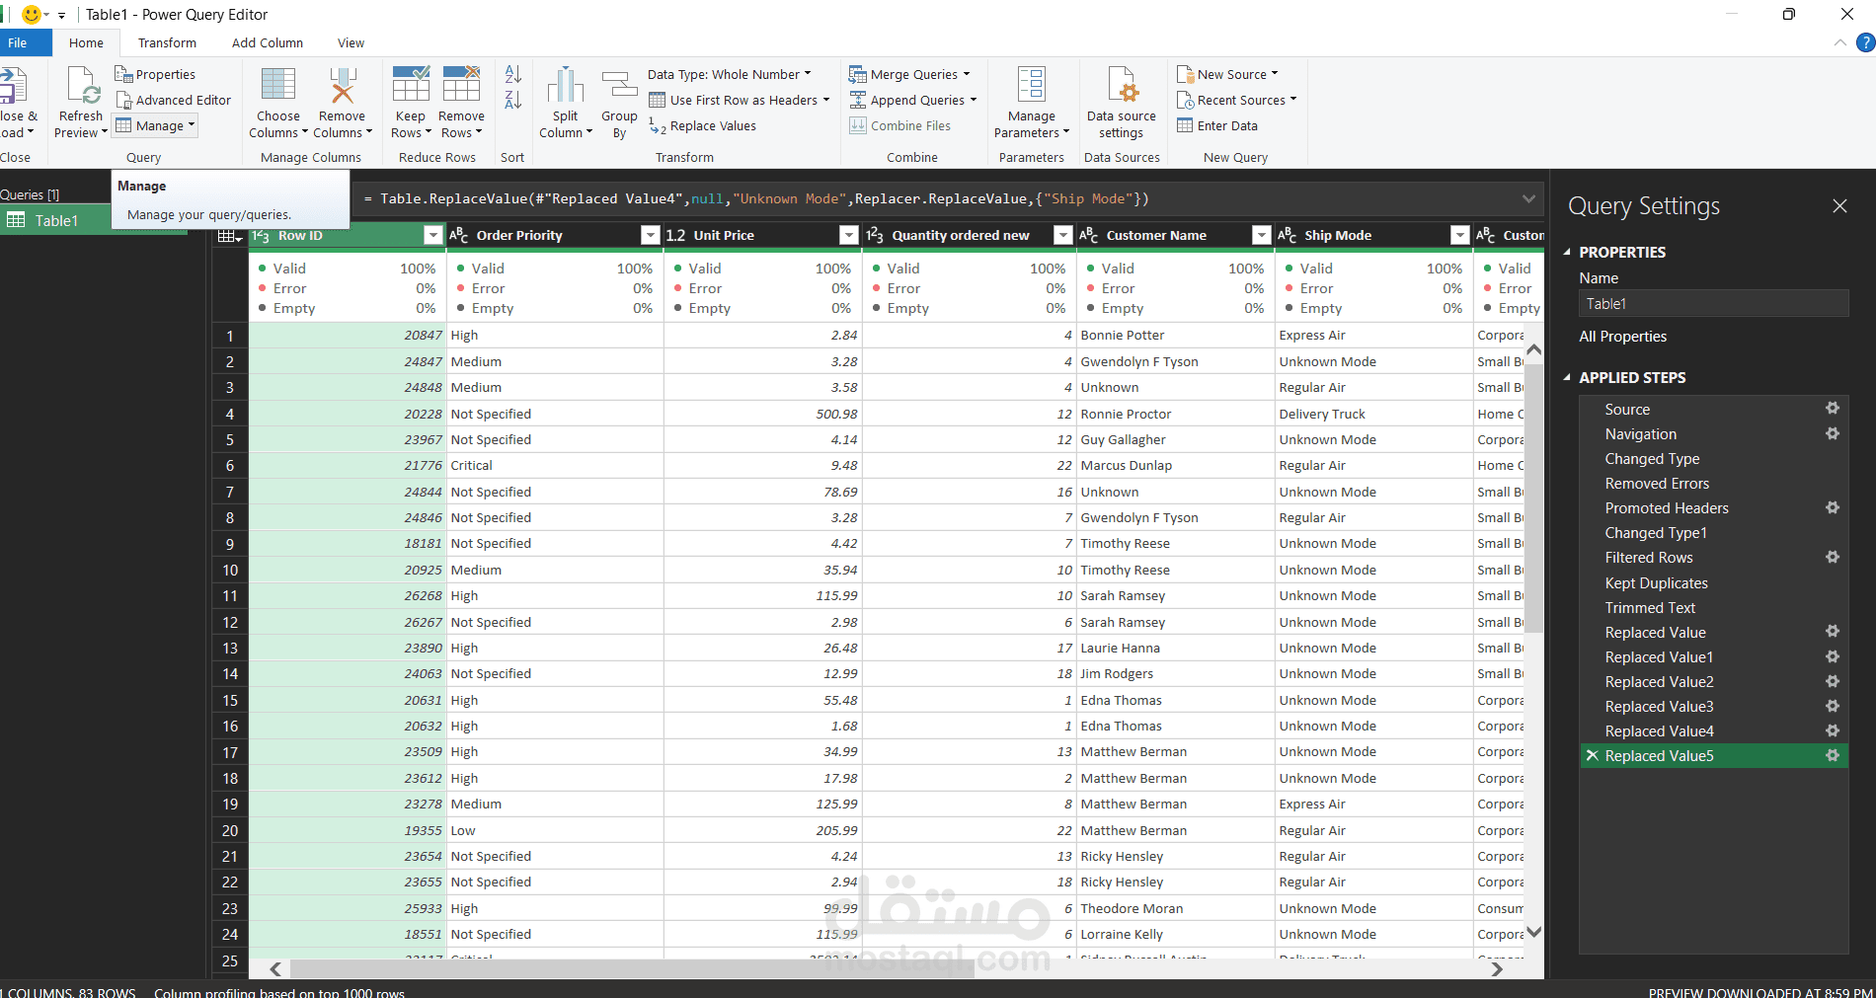Click the All Properties link
1876x998 pixels.
click(x=1622, y=337)
